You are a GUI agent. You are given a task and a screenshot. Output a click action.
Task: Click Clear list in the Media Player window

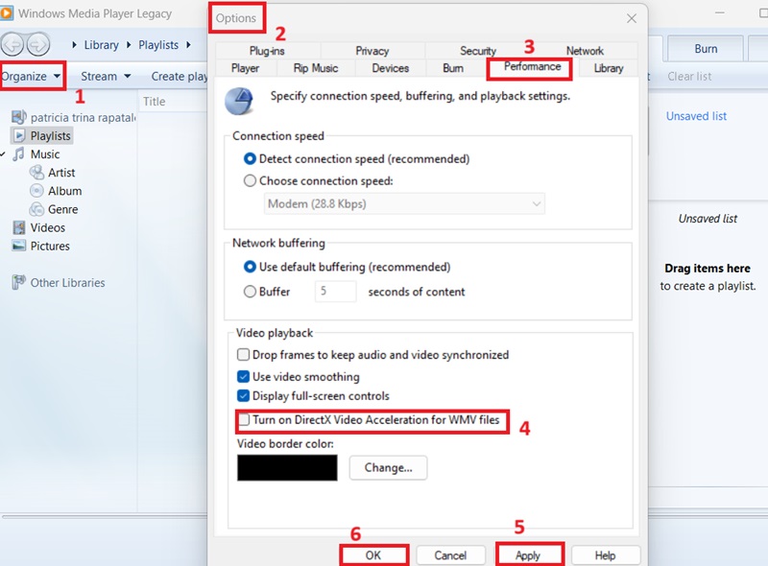tap(689, 76)
